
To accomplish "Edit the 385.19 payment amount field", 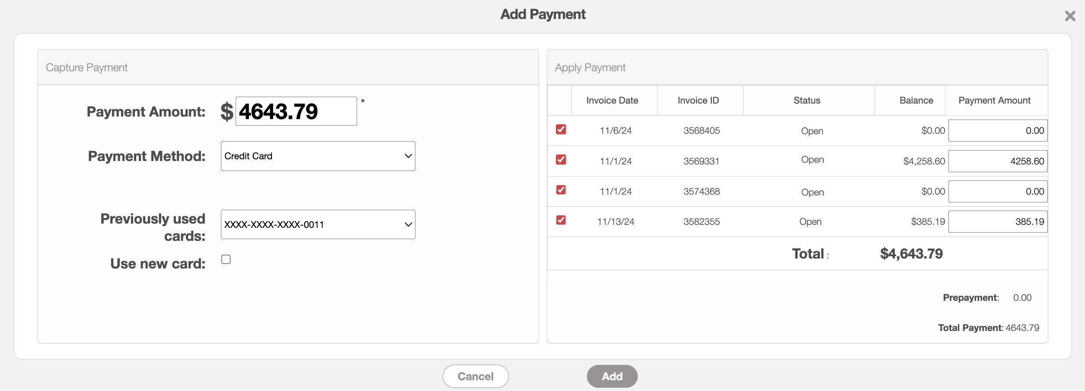I will click(997, 222).
